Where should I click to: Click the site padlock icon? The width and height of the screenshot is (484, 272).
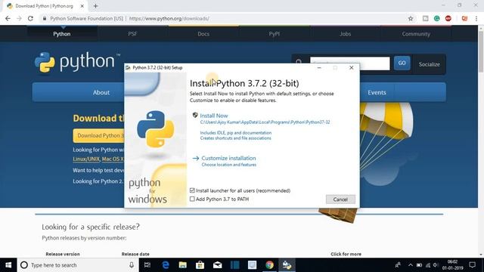(45, 18)
